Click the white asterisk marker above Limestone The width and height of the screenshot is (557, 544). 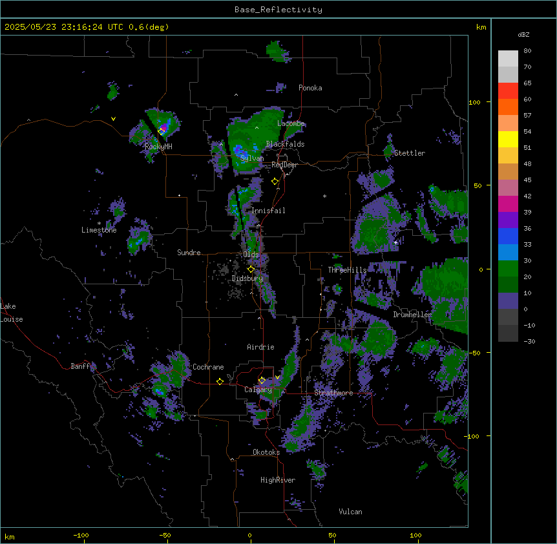pos(99,224)
